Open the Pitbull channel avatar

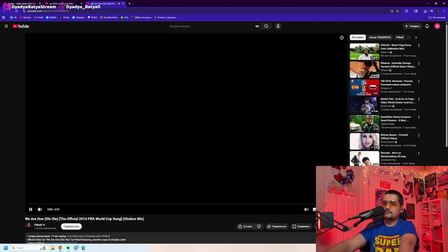coord(28,226)
